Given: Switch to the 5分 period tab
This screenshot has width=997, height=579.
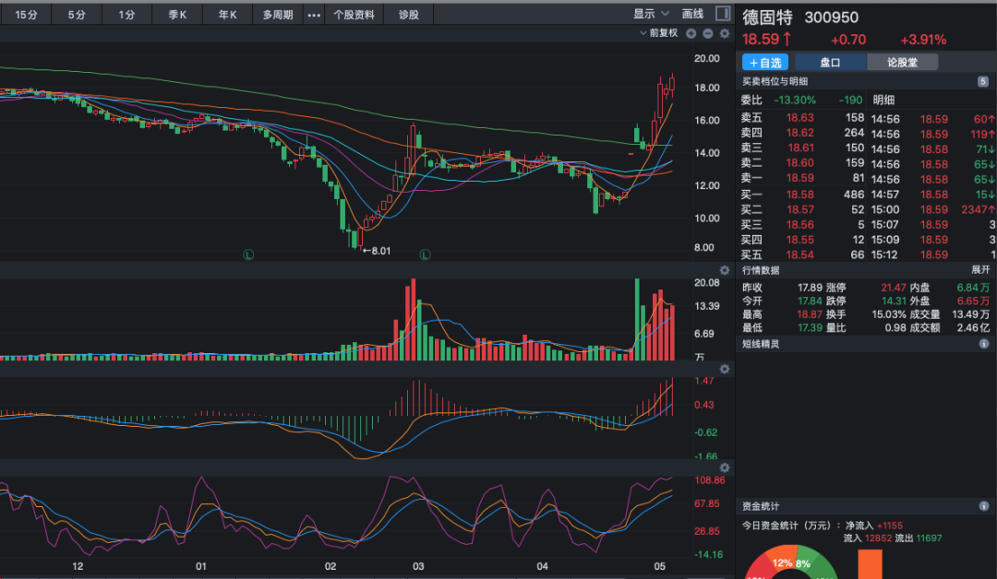Looking at the screenshot, I should click(77, 15).
